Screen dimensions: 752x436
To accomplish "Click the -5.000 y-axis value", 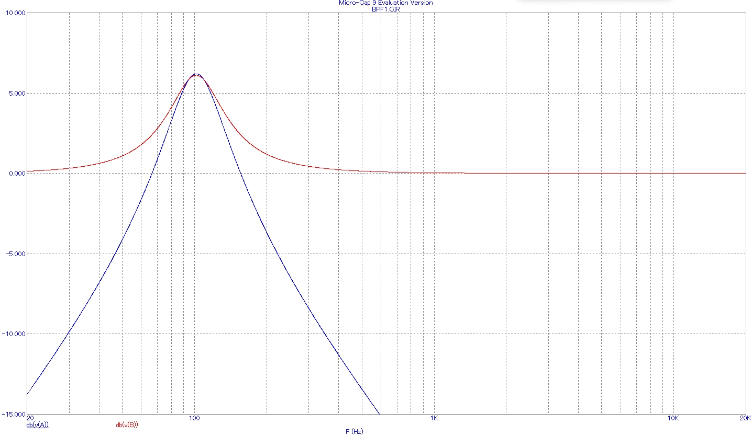I will pyautogui.click(x=16, y=254).
